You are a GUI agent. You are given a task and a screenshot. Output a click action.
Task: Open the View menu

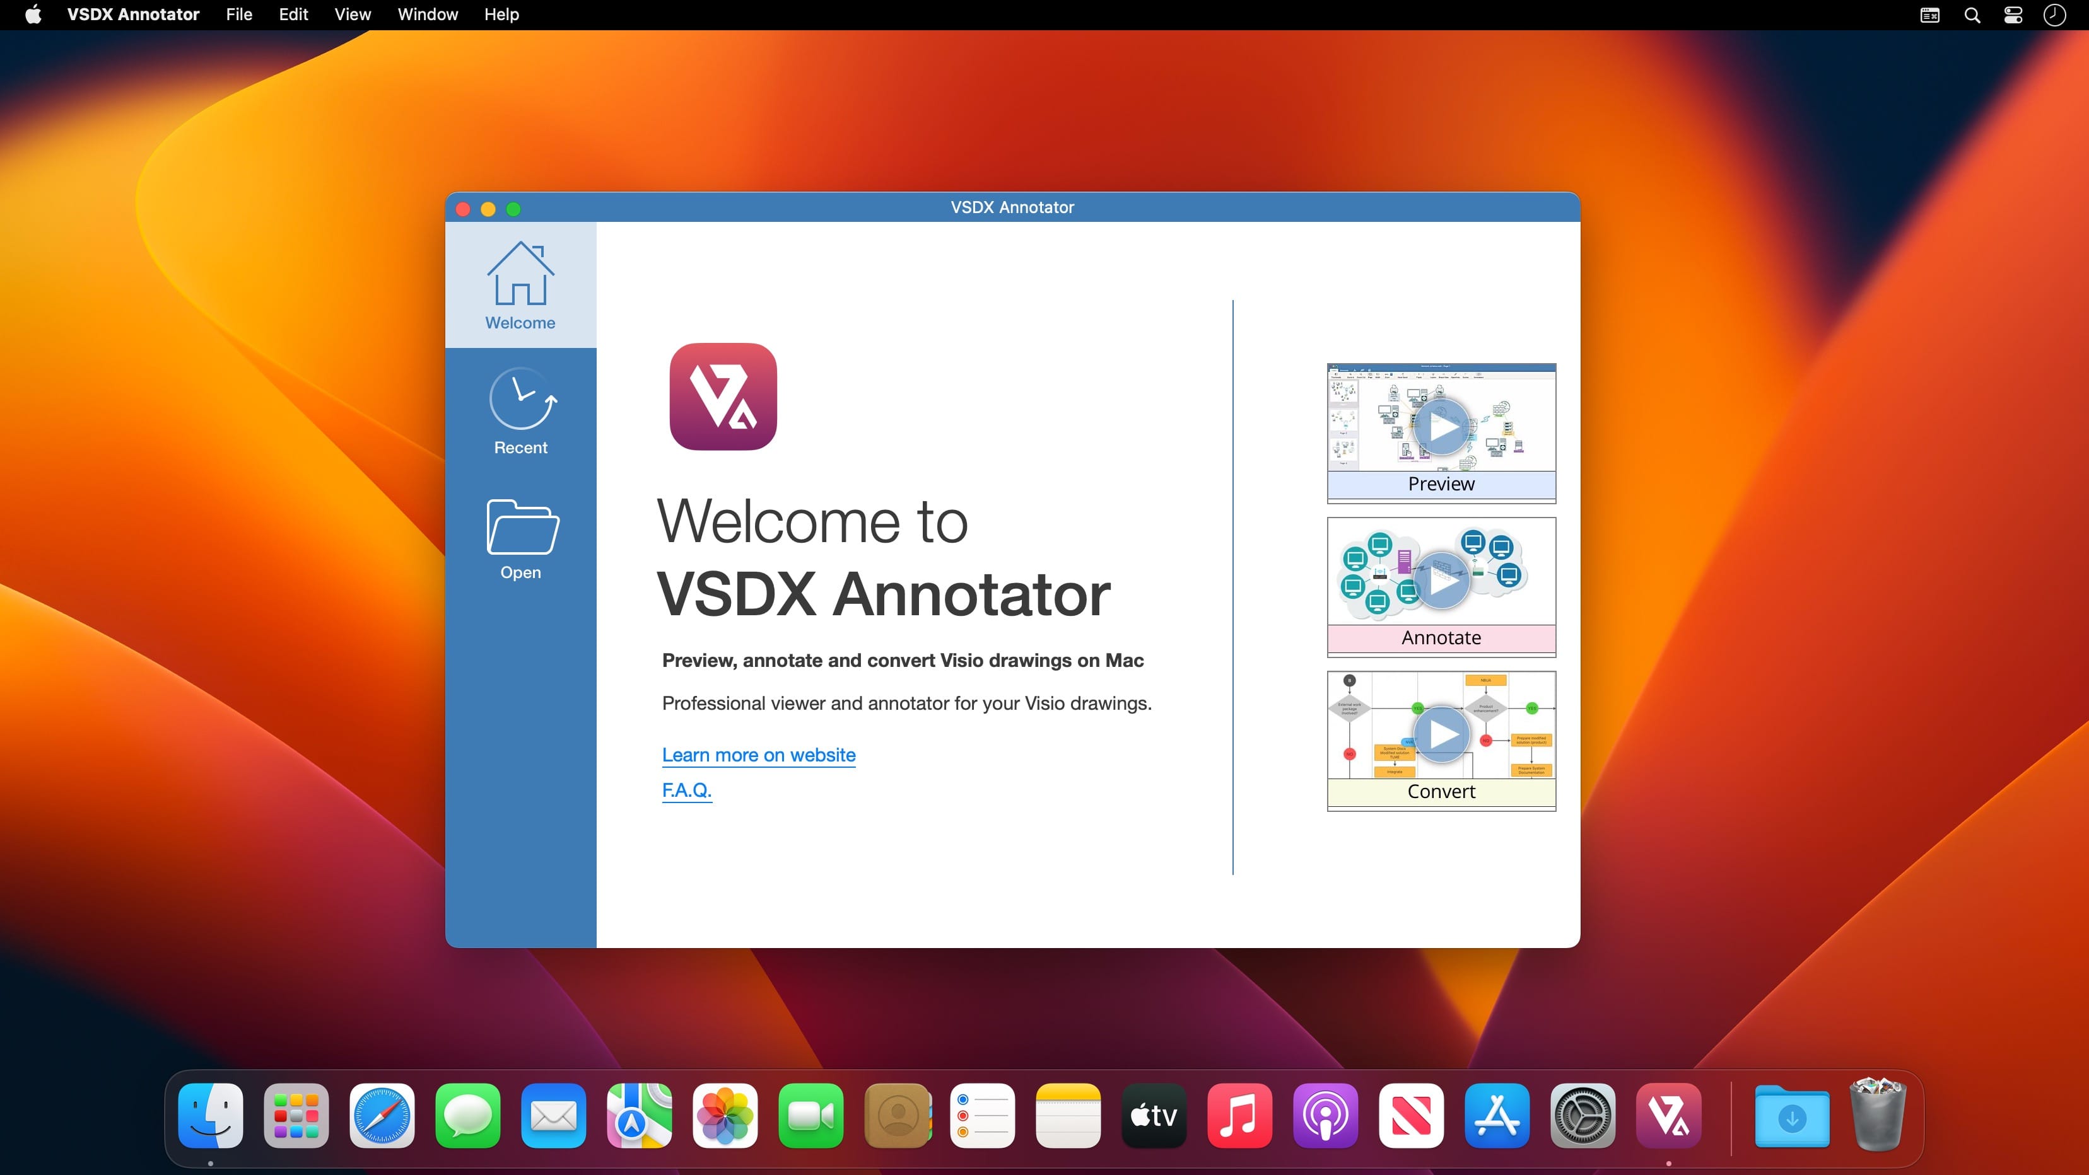point(352,14)
